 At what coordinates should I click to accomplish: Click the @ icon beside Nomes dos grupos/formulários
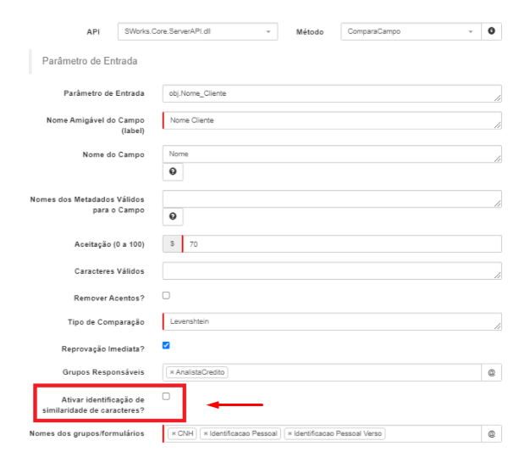(x=491, y=434)
